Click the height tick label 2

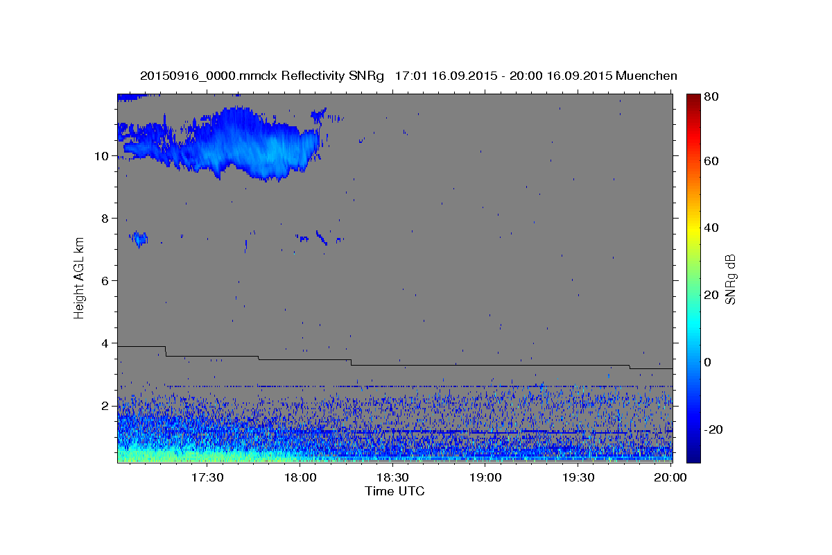105,406
